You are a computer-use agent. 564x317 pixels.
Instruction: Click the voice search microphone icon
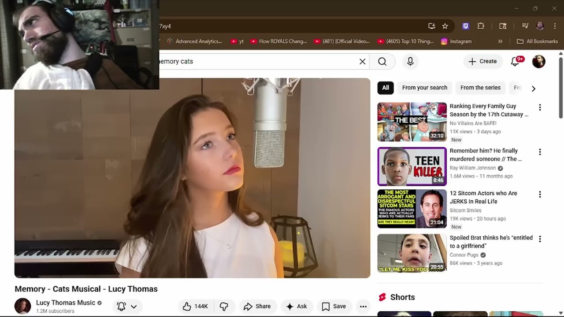coord(410,61)
